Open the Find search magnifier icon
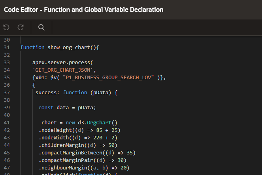Viewport: 262px width, 175px height. (41, 27)
